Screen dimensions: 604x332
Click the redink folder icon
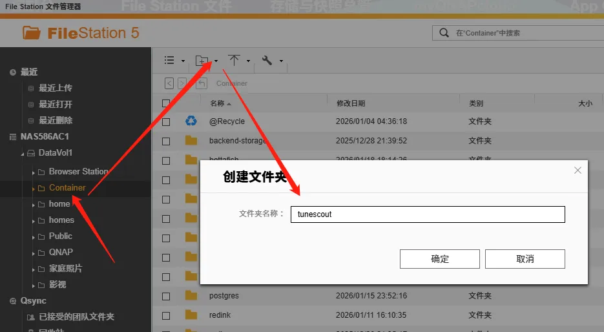pos(191,315)
